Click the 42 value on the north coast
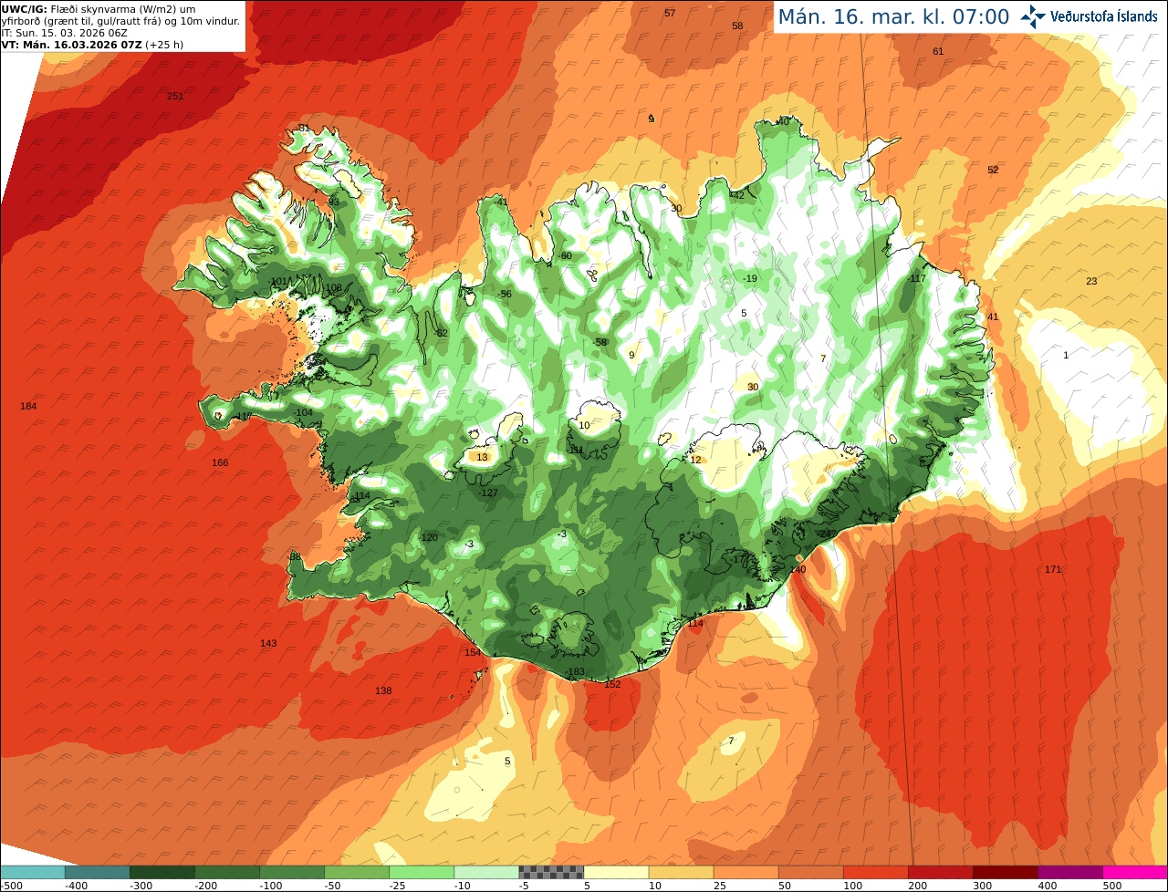 click(738, 195)
